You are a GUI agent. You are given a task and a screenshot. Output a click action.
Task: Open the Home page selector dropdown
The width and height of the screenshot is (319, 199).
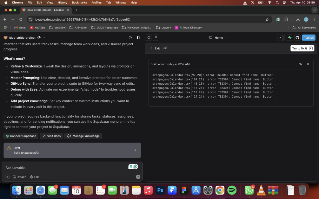pos(218,38)
